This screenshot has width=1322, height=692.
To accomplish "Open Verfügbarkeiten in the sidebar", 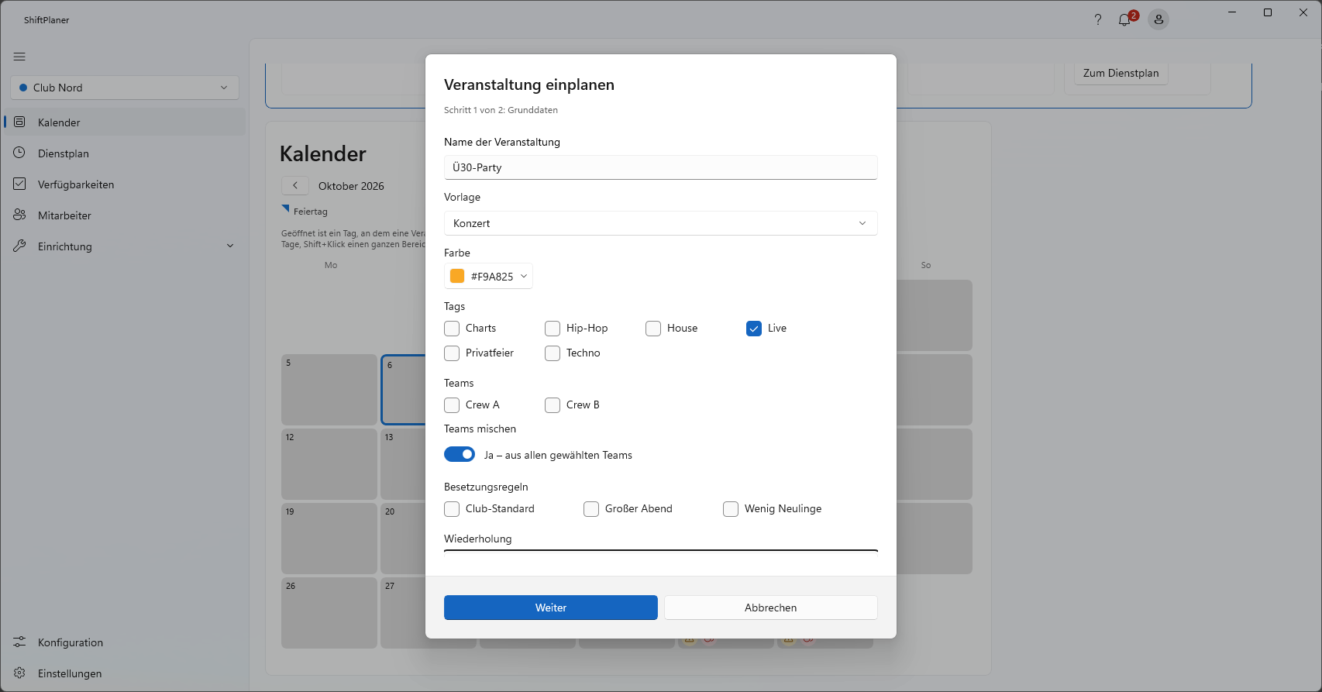I will 125,184.
